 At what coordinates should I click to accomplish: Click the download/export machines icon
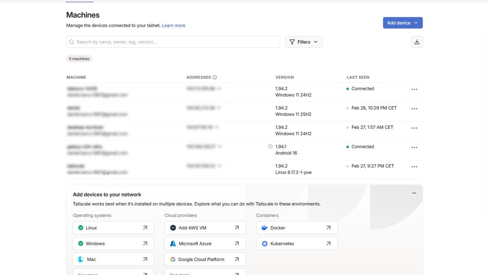pos(417,42)
